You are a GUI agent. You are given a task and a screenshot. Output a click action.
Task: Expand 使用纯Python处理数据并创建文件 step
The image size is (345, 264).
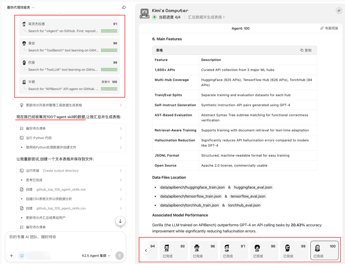tap(71, 147)
